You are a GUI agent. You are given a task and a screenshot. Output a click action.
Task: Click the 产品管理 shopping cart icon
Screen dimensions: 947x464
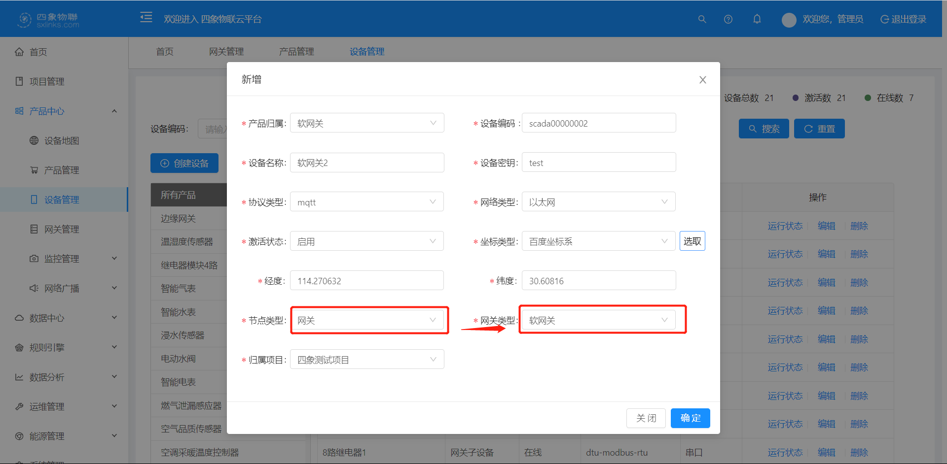click(x=34, y=170)
